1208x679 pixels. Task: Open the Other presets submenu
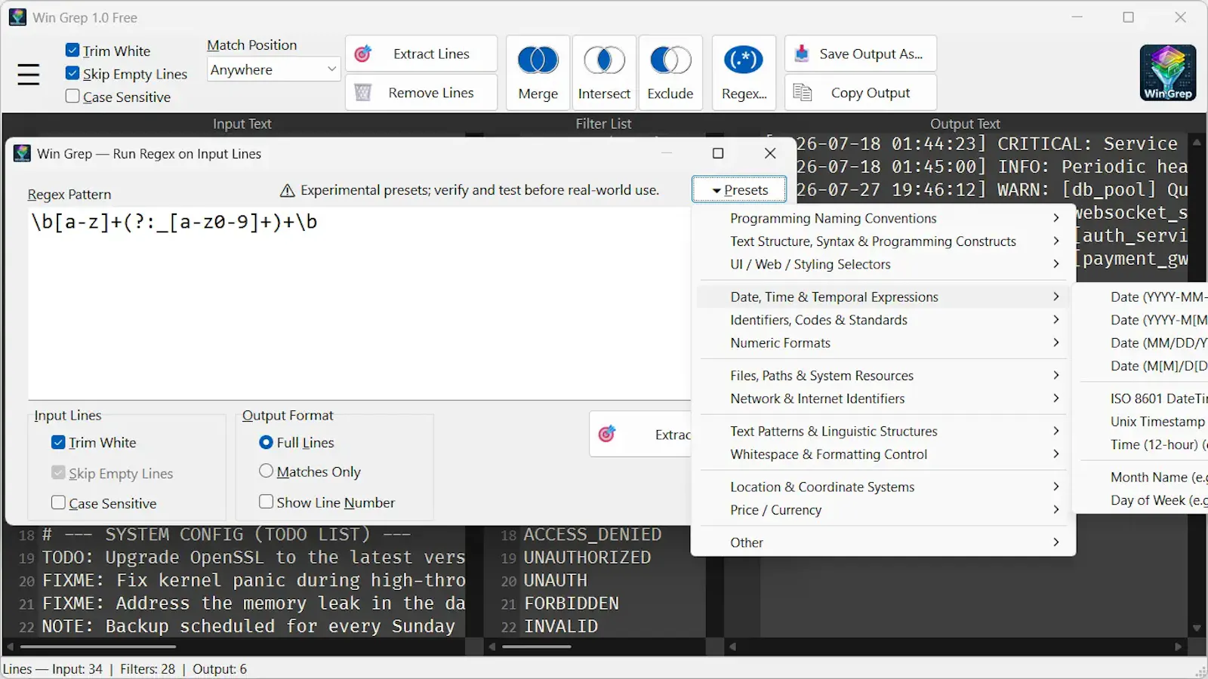click(883, 542)
